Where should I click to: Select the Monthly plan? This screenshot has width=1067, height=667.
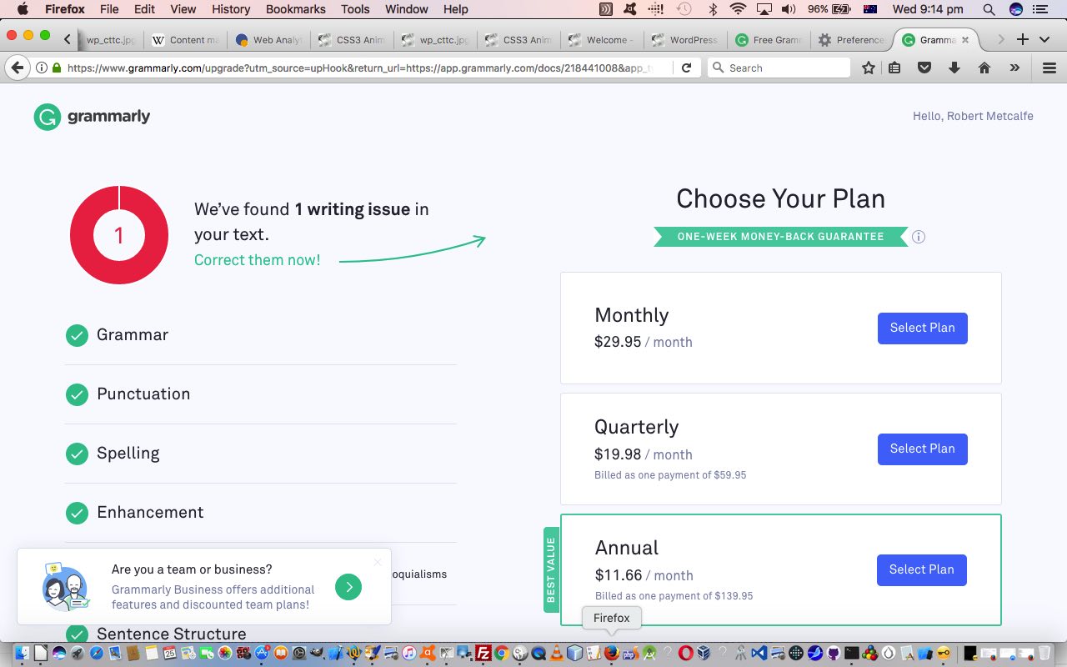coord(922,328)
